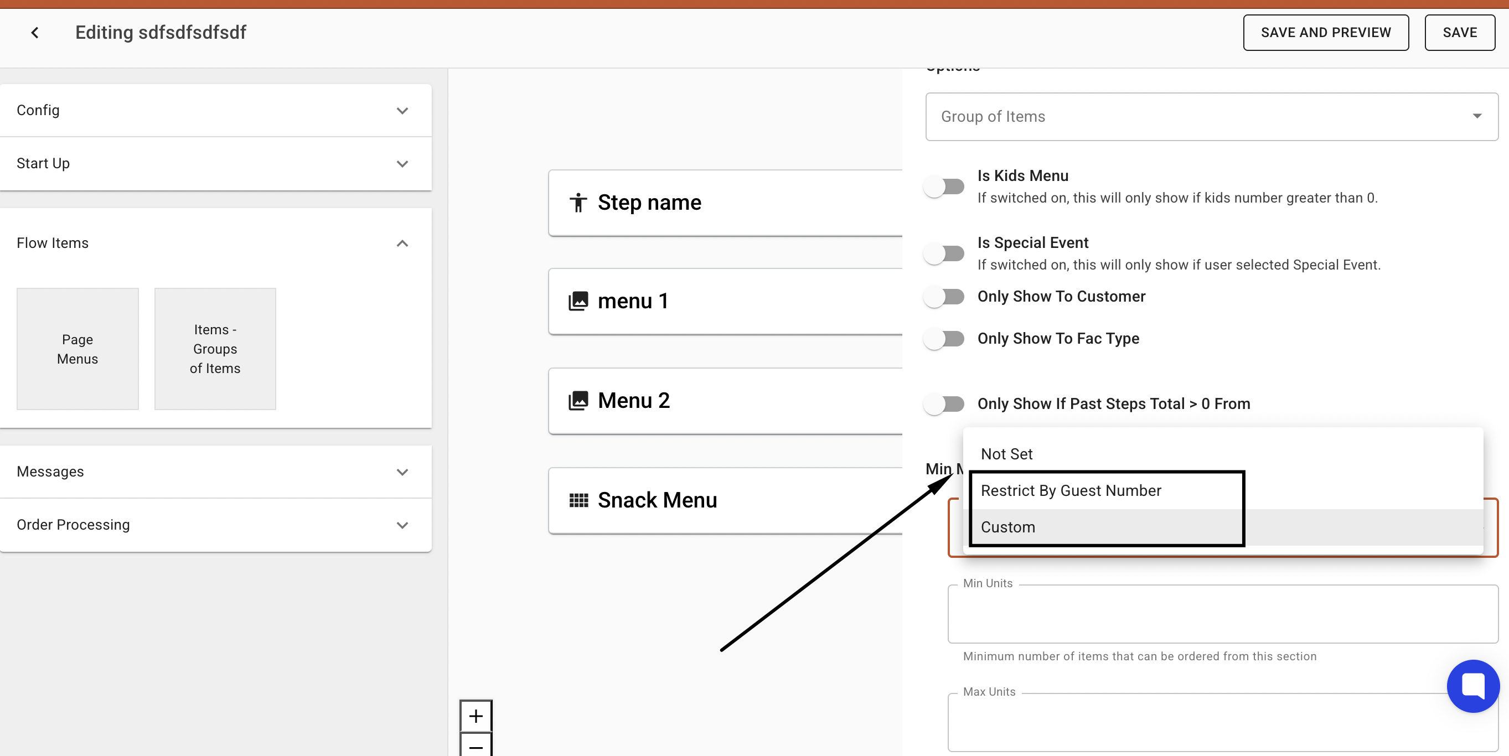Viewport: 1509px width, 756px height.
Task: Click the person icon beside Step name
Action: [578, 203]
